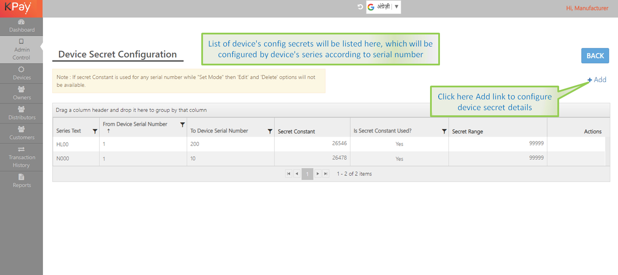
Task: Click the Add link
Action: (597, 80)
